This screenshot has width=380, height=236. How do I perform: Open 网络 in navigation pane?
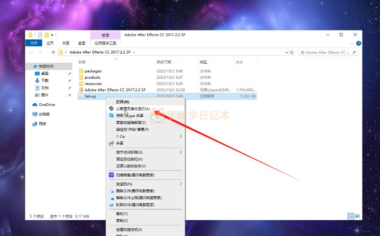click(42, 124)
